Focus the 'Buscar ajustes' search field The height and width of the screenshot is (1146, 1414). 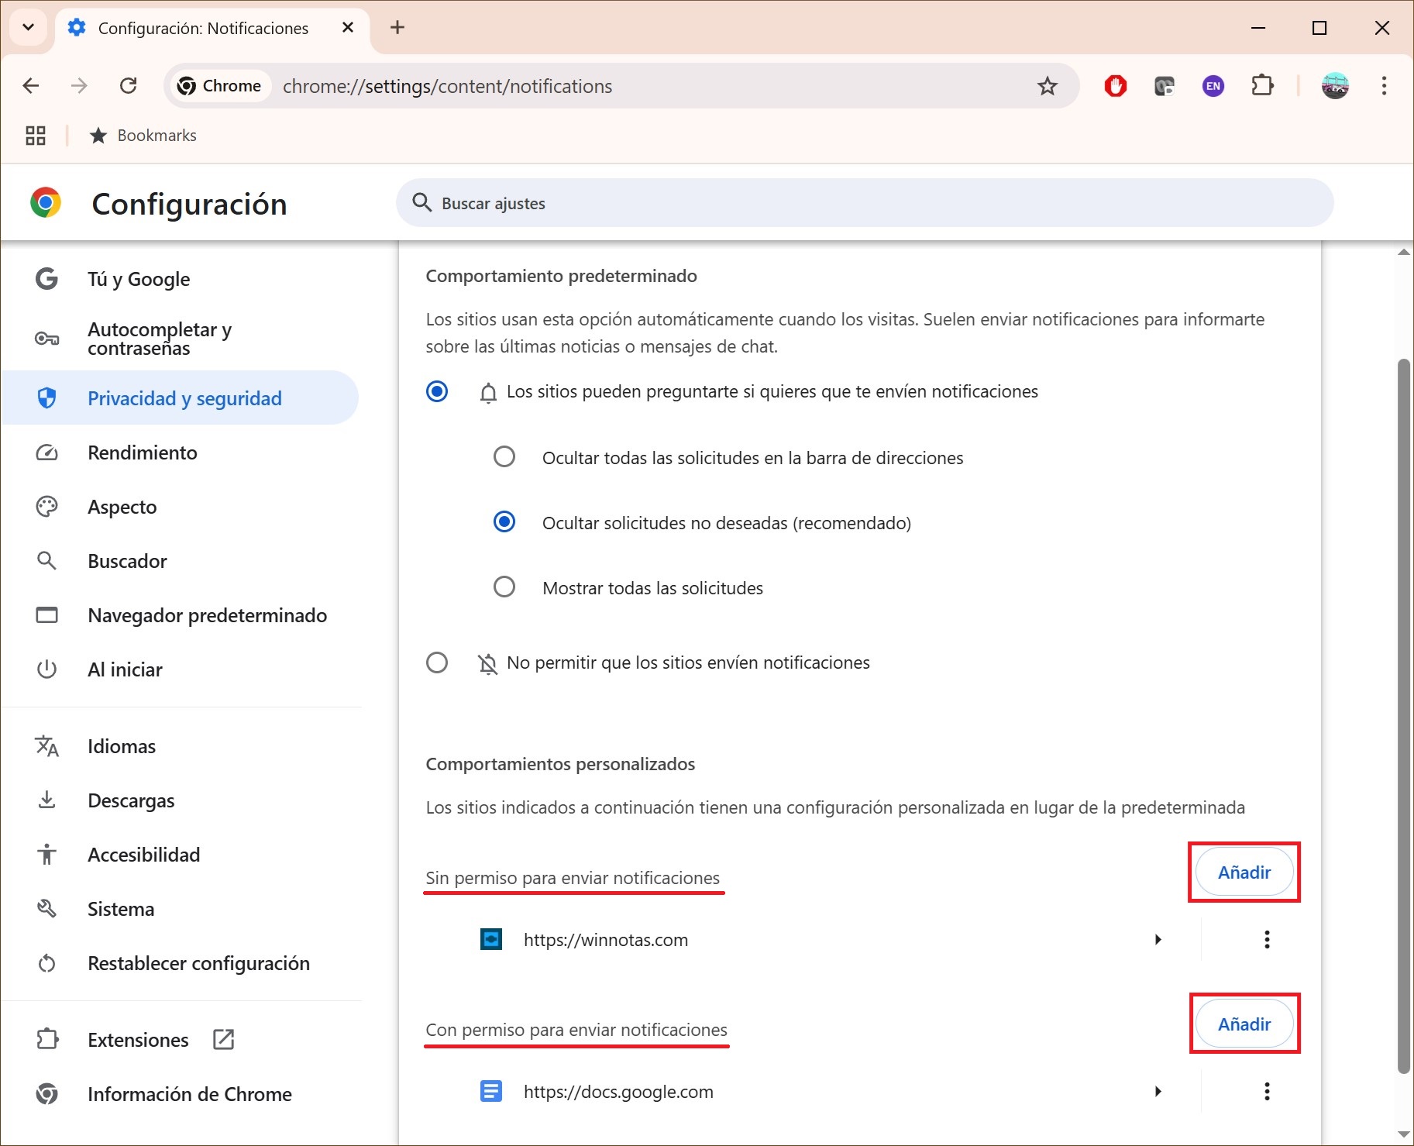point(864,203)
